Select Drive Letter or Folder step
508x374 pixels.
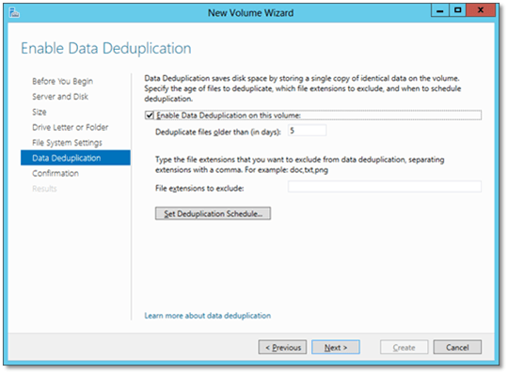point(71,127)
